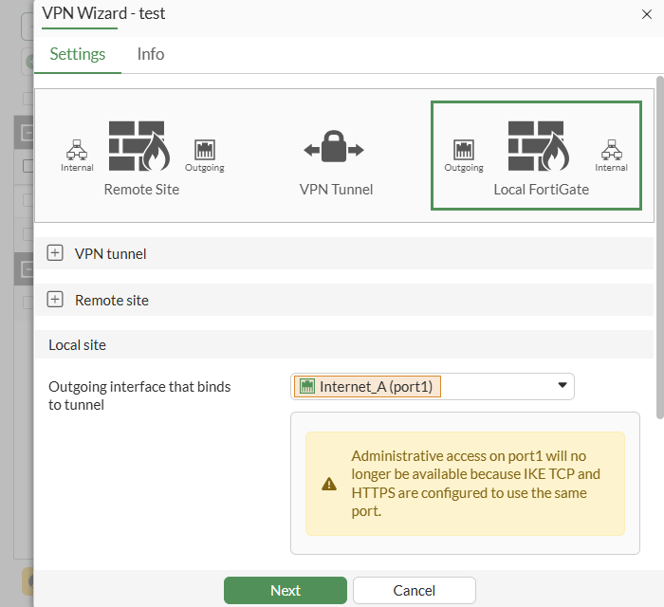Cancel the VPN Wizard
Viewport: 664px width, 607px height.
coord(414,590)
